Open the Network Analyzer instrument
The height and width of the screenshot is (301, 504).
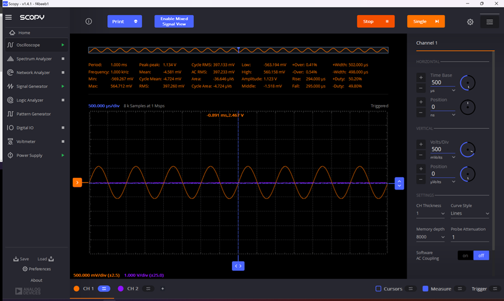click(x=33, y=72)
